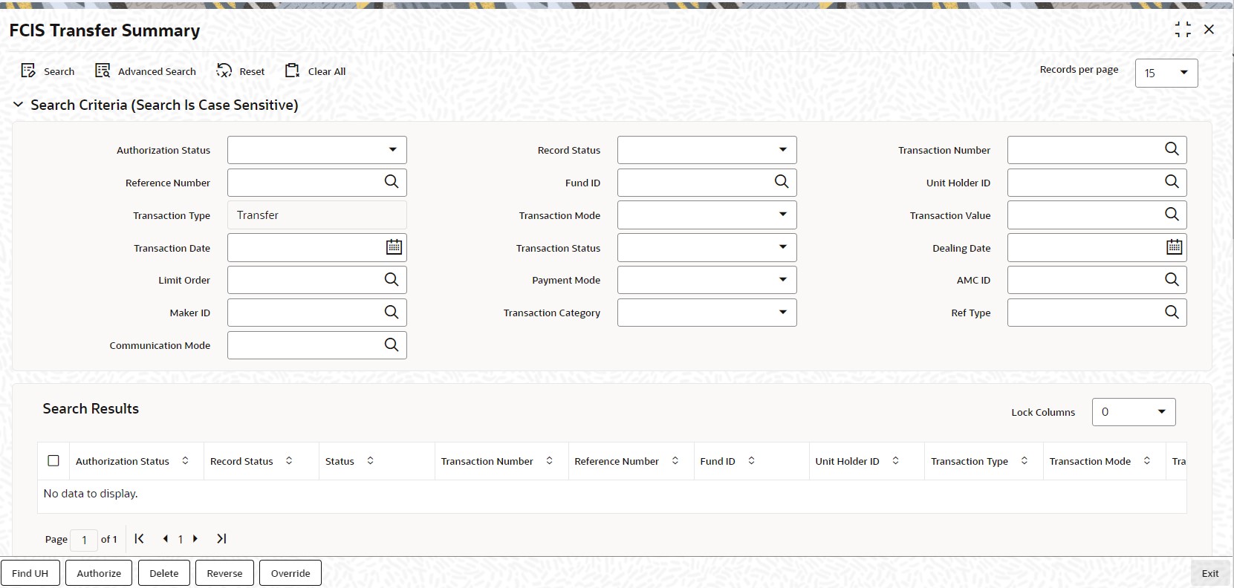Sort by Reference Number column

click(675, 461)
